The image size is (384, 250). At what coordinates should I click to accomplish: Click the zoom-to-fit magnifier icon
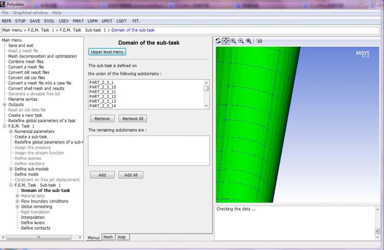[249, 41]
